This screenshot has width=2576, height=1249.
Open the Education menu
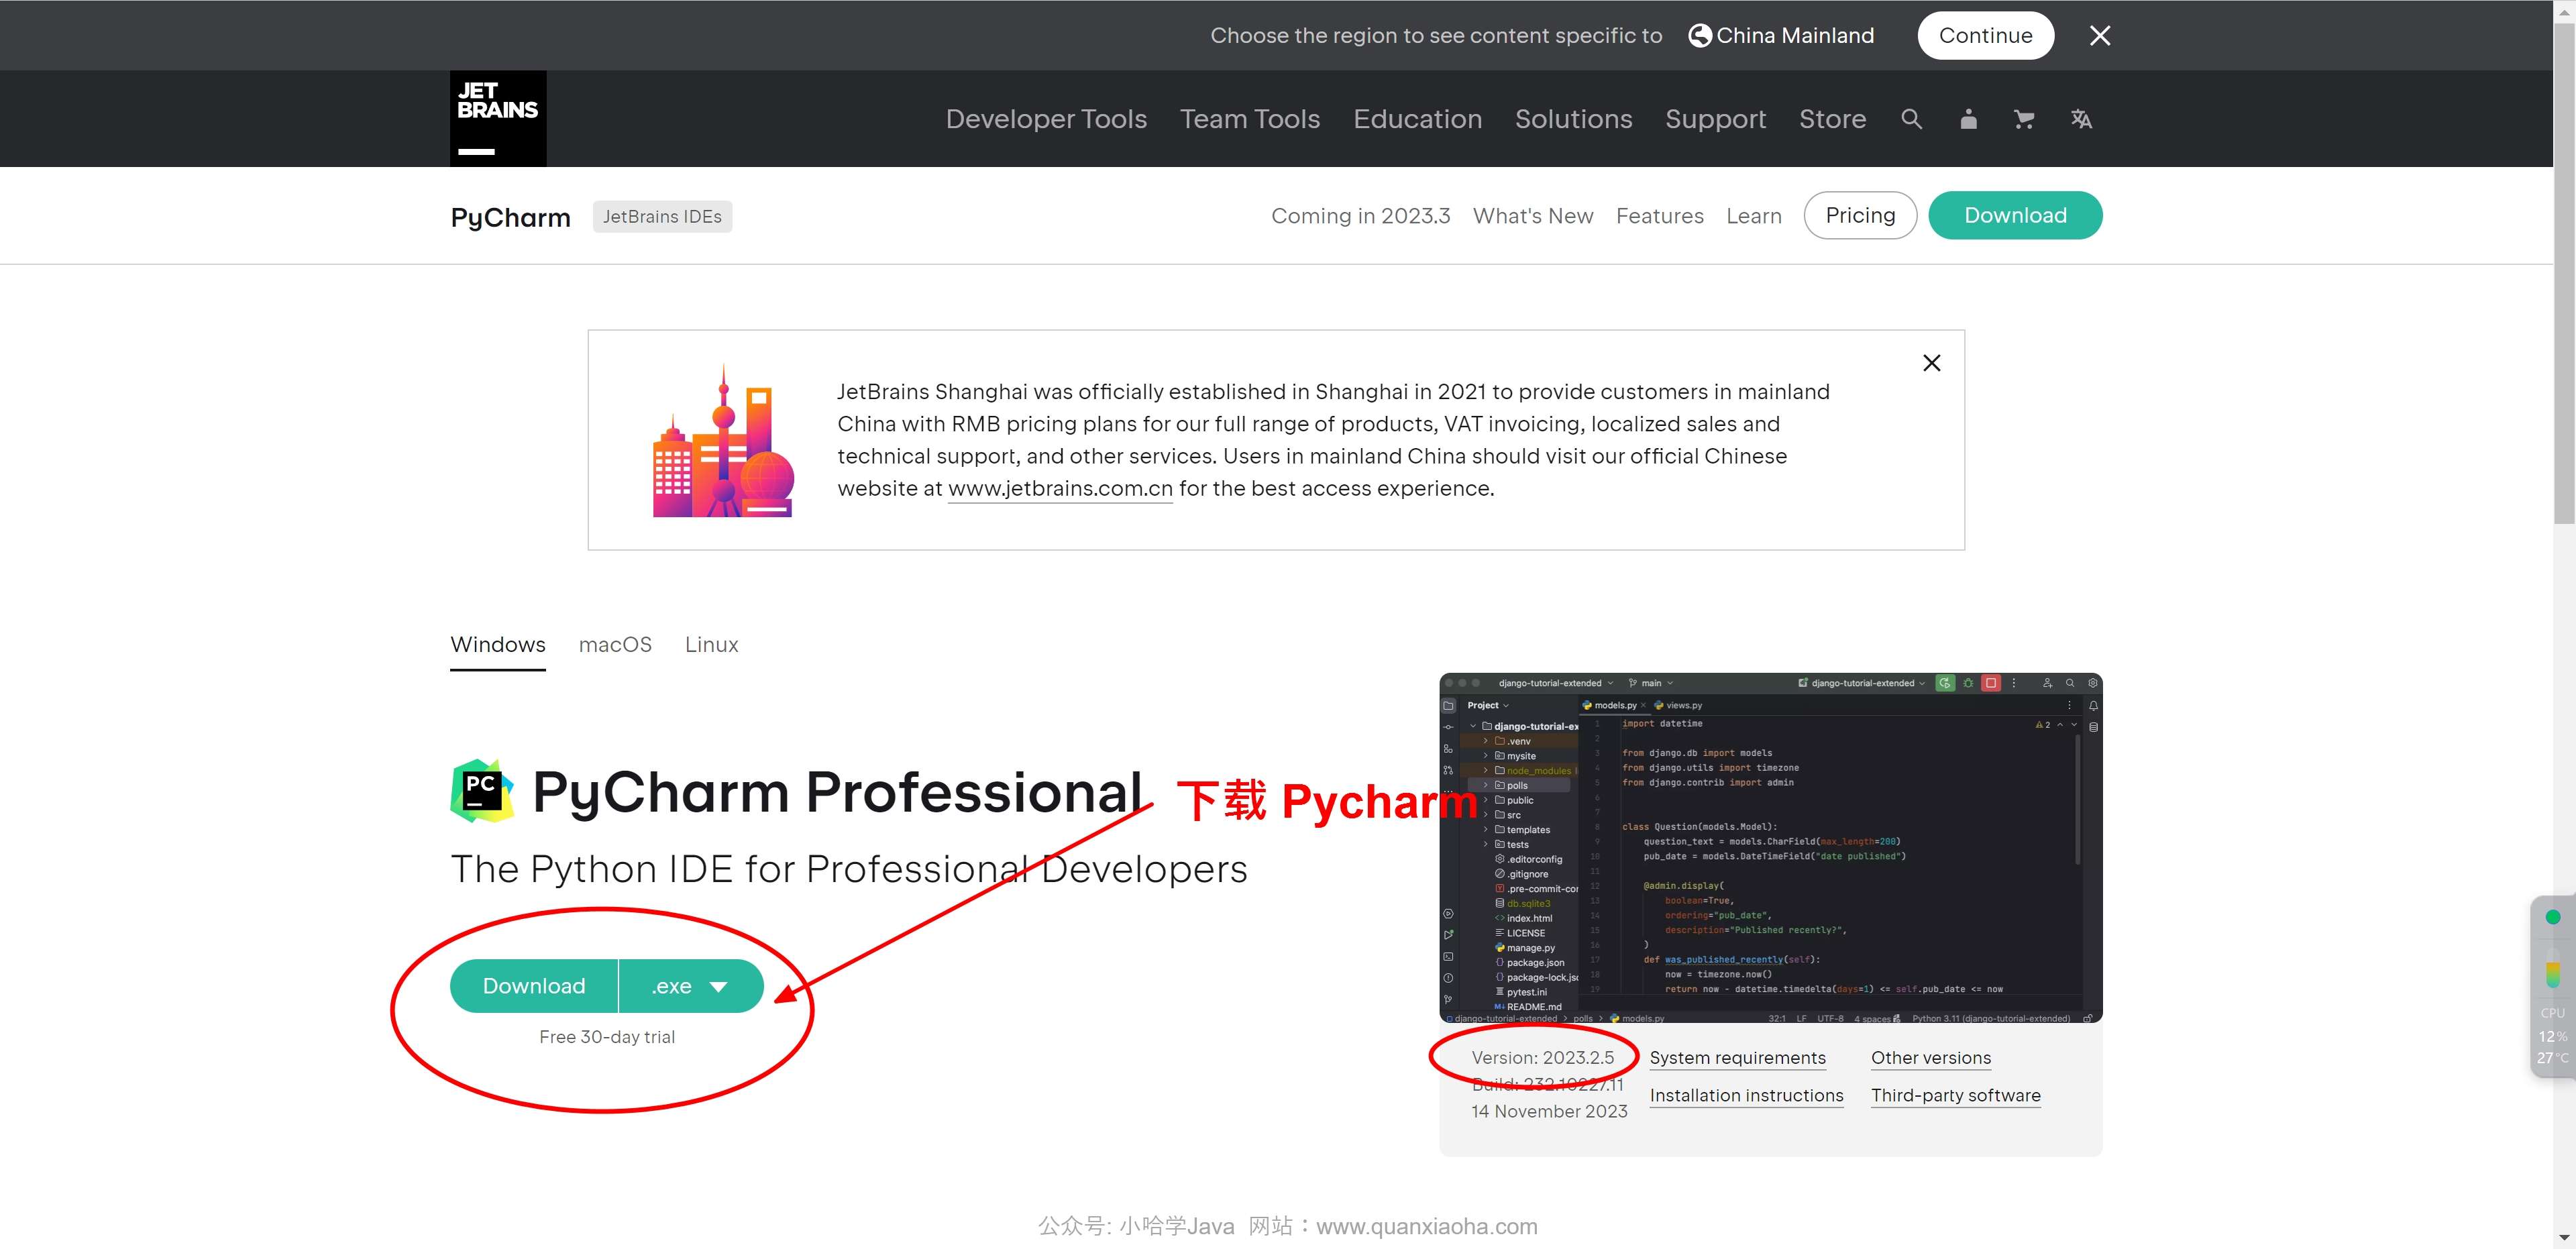tap(1417, 119)
